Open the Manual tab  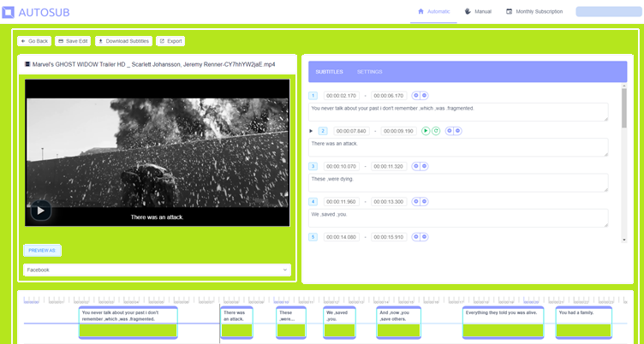click(x=478, y=11)
